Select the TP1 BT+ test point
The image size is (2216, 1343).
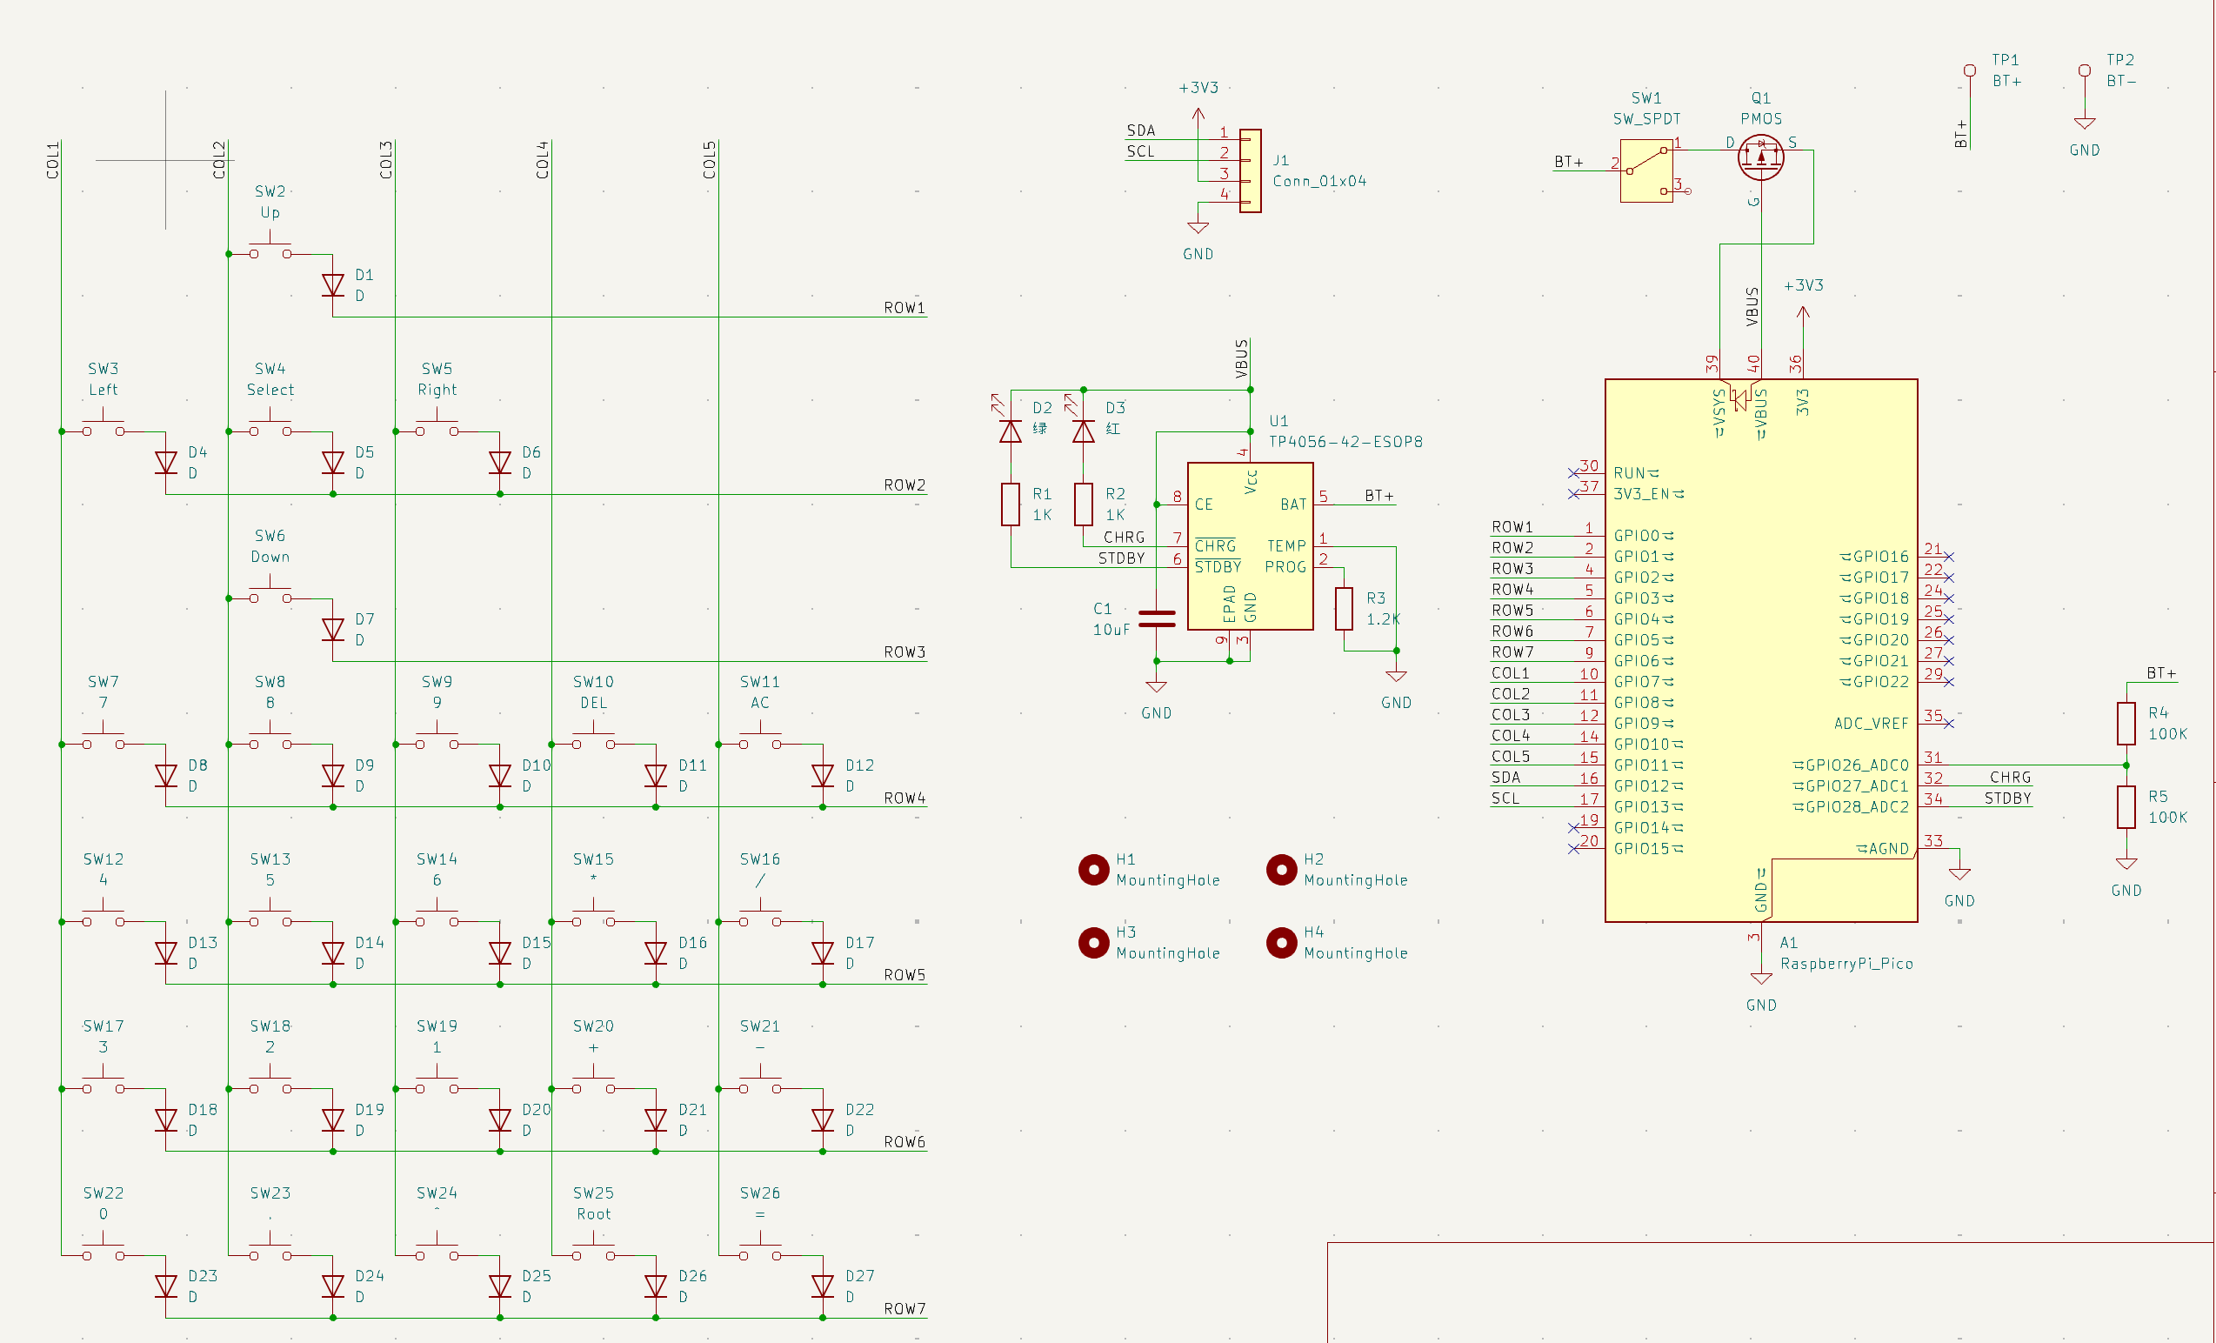1970,70
